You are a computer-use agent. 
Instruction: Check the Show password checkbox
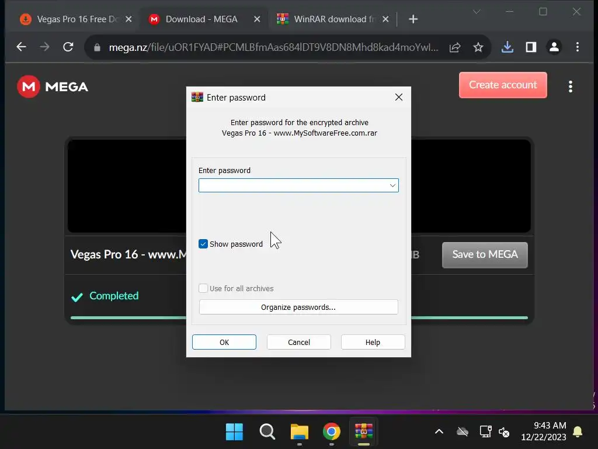pos(203,244)
